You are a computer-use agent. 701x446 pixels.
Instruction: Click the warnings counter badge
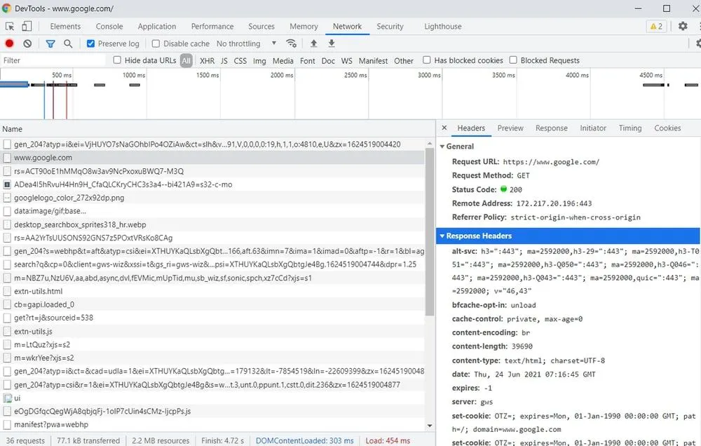pyautogui.click(x=655, y=26)
